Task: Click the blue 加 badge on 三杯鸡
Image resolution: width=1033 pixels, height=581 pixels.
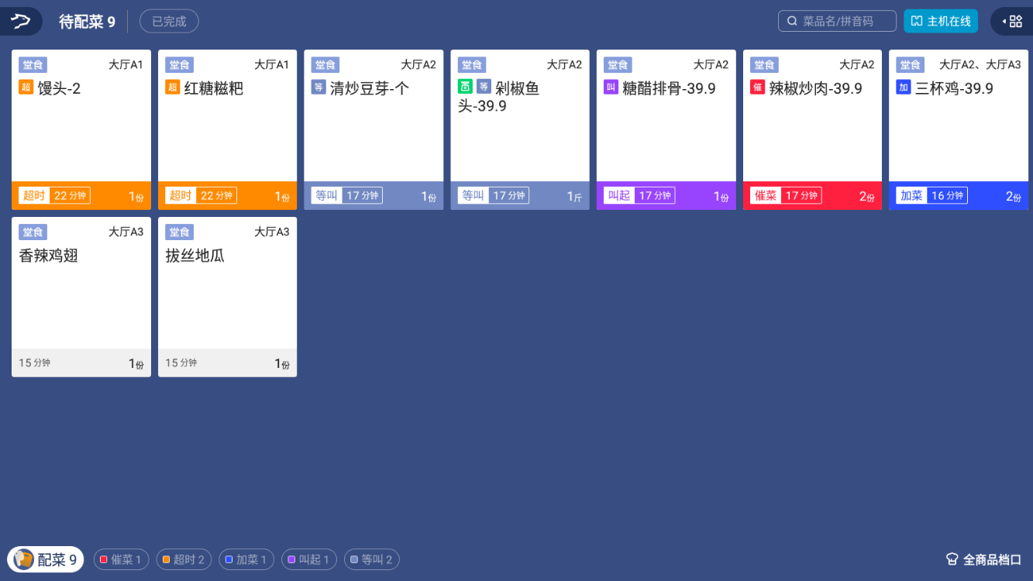Action: 904,88
